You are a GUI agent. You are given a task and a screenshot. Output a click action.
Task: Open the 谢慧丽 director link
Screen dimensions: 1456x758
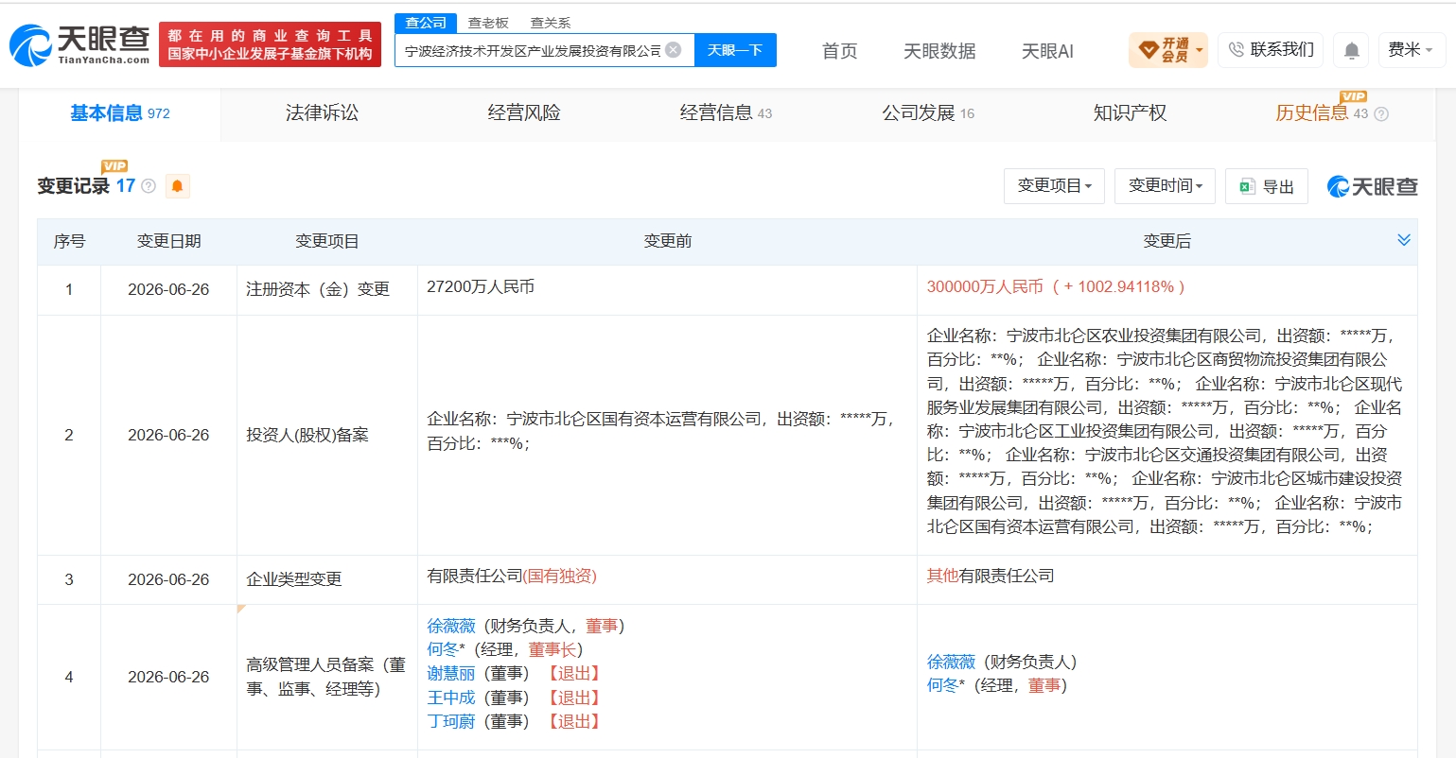[451, 673]
